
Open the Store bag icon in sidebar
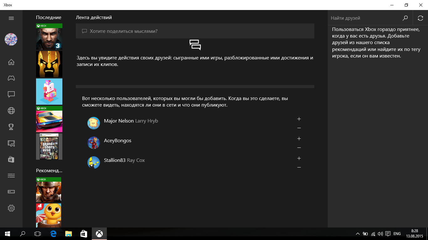pos(11,159)
